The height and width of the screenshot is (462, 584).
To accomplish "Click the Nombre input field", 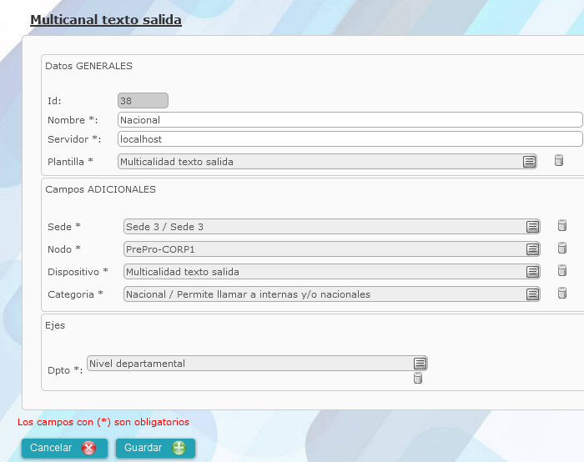I will click(x=350, y=120).
